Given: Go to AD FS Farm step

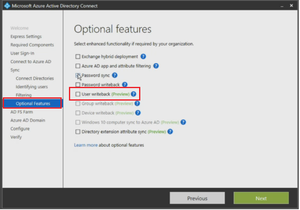Looking at the screenshot, I should tap(22, 112).
